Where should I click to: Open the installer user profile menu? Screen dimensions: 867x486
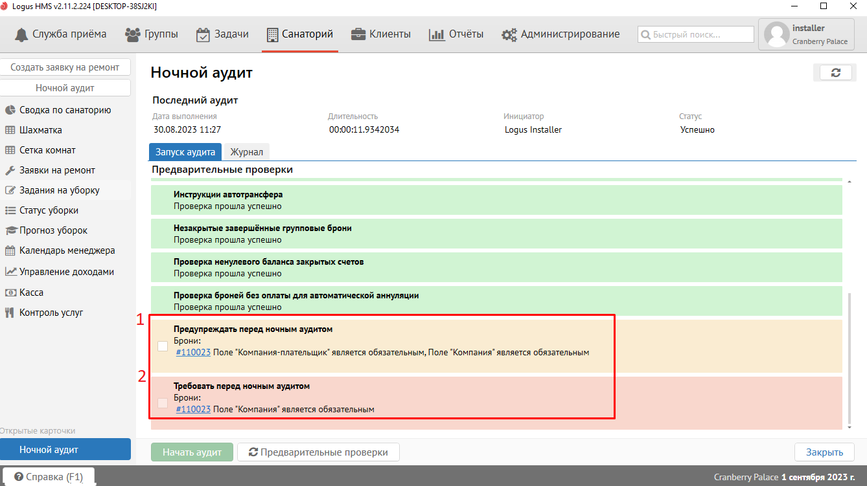point(805,34)
